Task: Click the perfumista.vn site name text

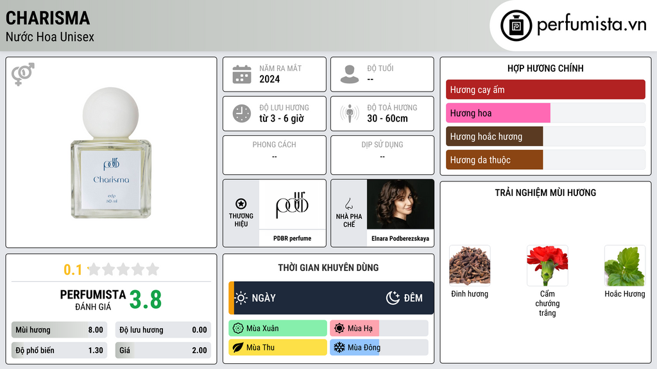Action: (592, 24)
